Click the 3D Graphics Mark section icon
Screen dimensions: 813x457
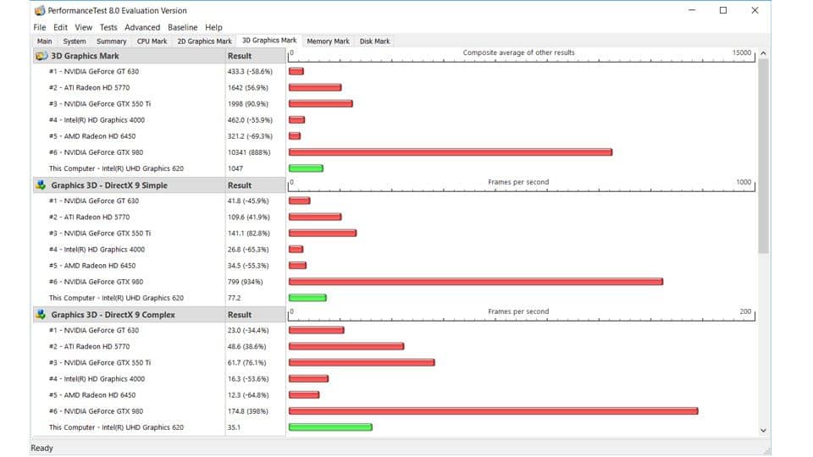coord(41,56)
